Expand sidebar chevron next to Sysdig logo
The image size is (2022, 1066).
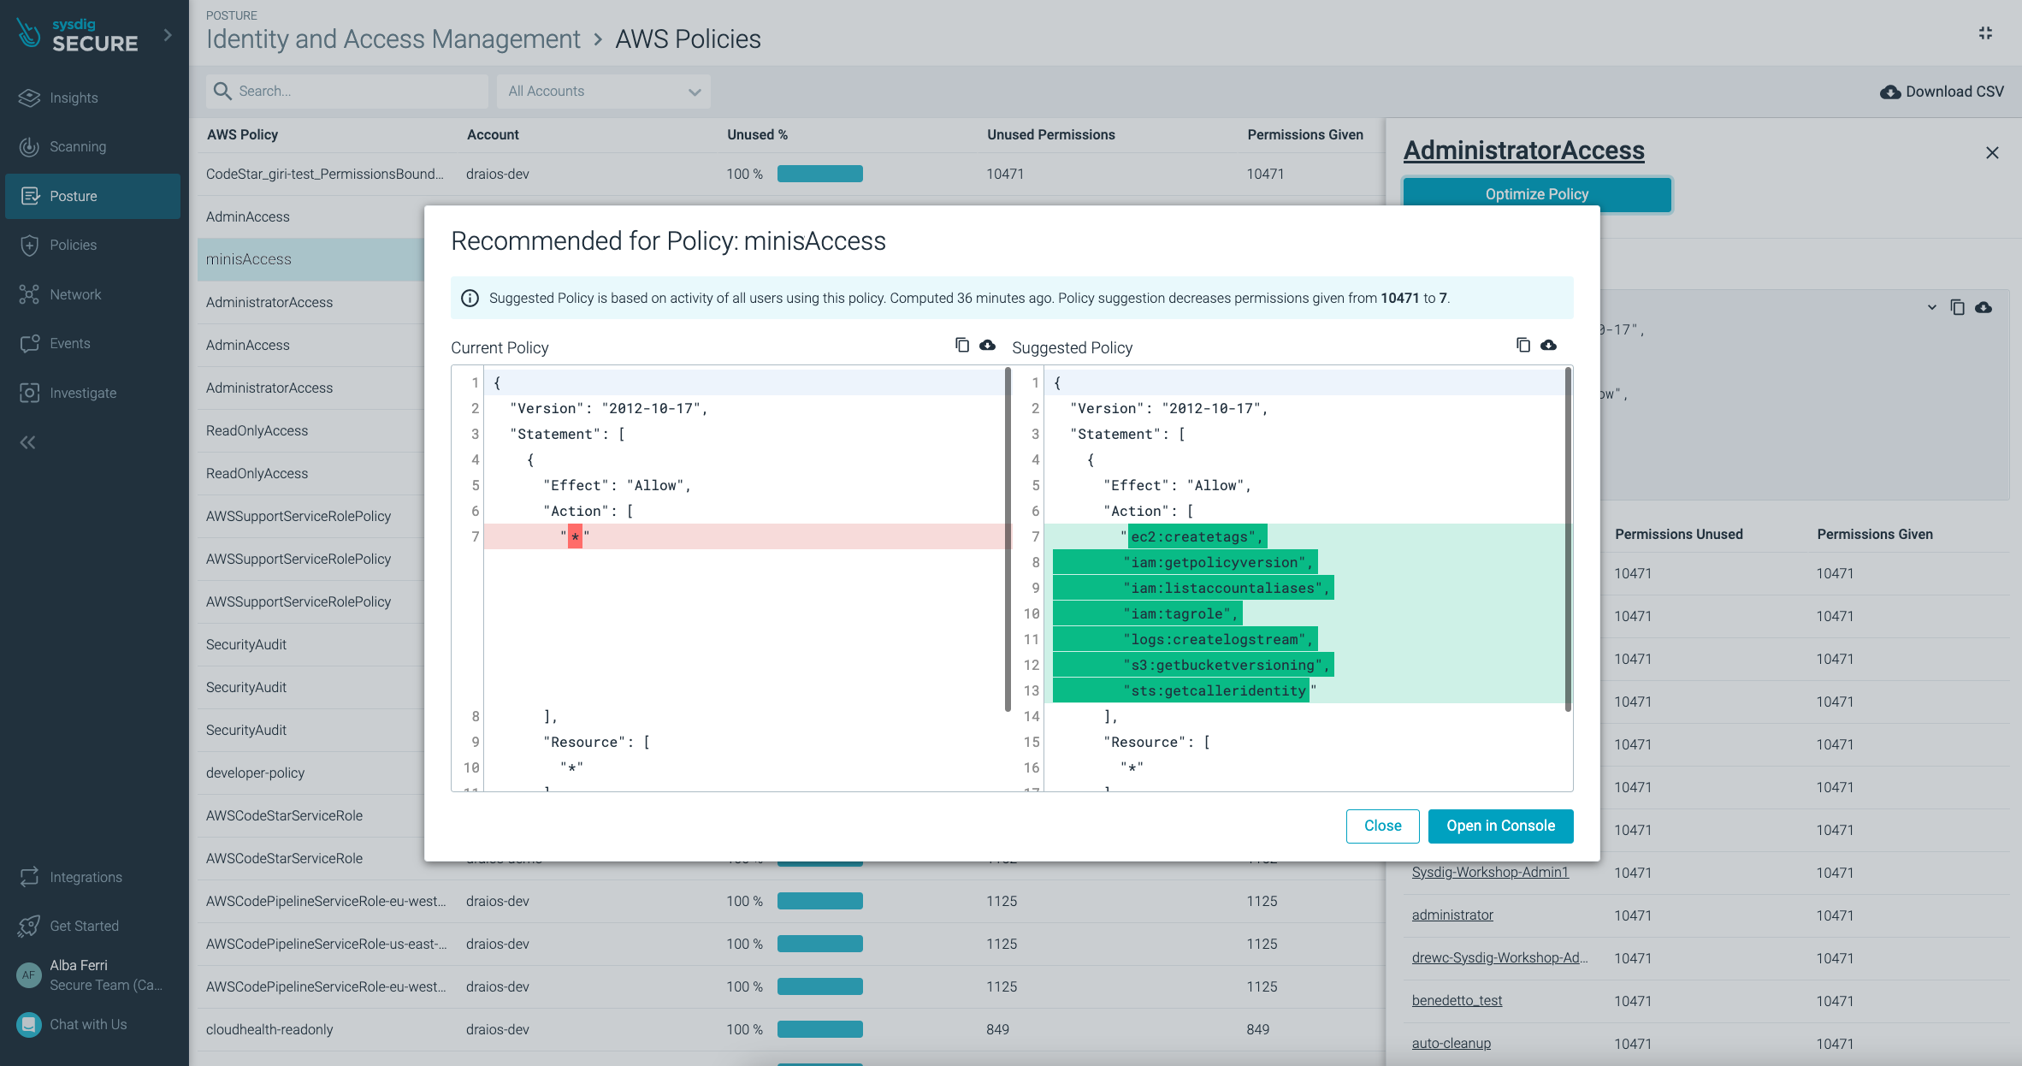(x=168, y=35)
